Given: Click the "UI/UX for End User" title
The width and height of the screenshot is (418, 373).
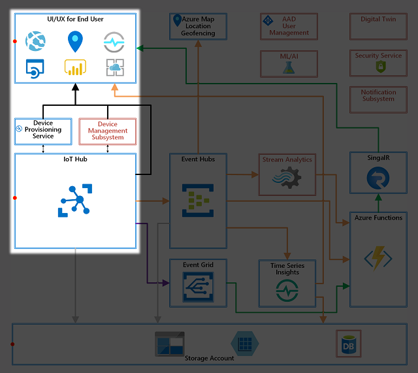Looking at the screenshot, I should (x=75, y=19).
